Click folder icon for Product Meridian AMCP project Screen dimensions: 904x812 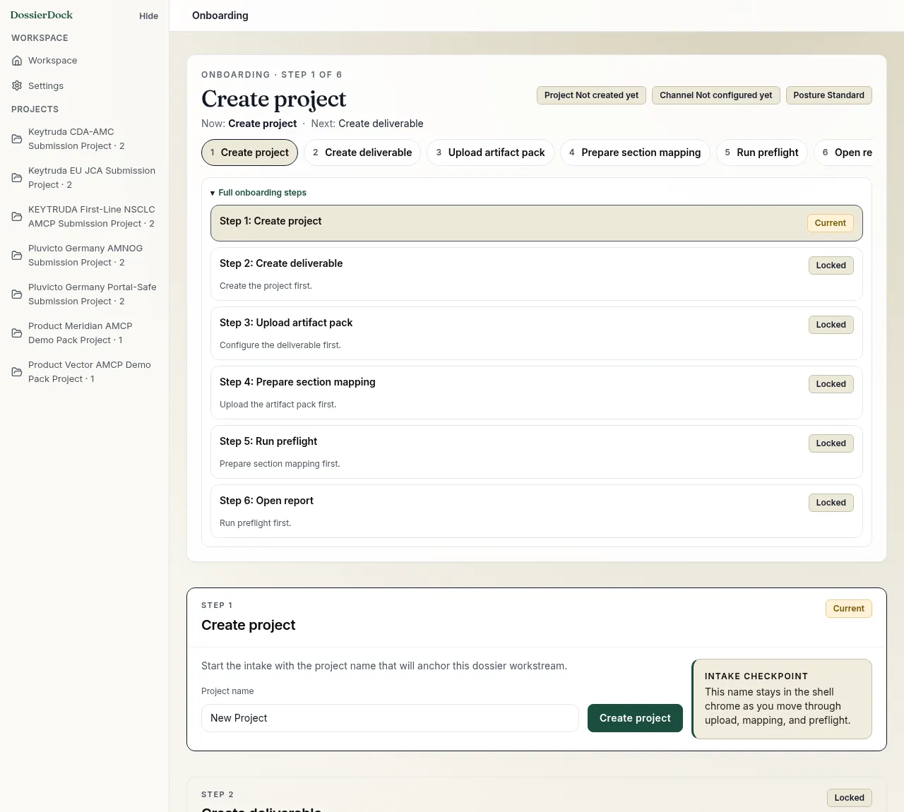click(x=17, y=333)
